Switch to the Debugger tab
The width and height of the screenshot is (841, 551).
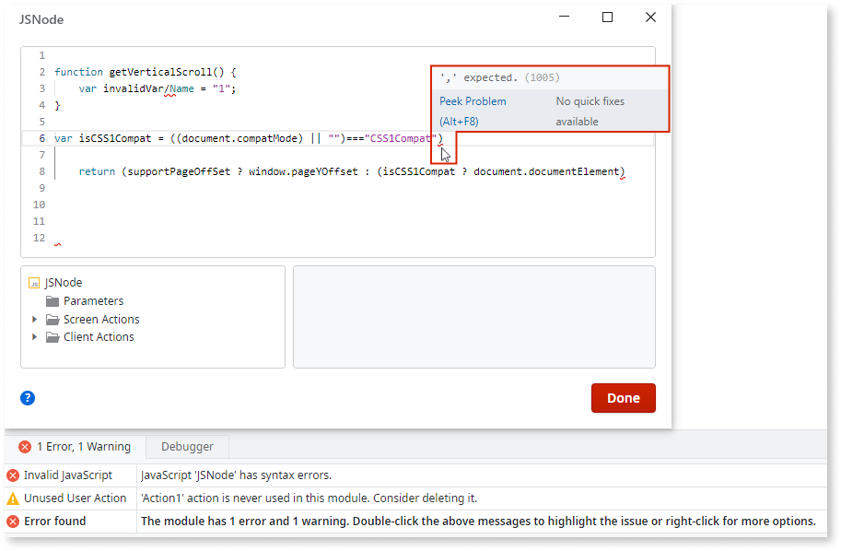[187, 446]
